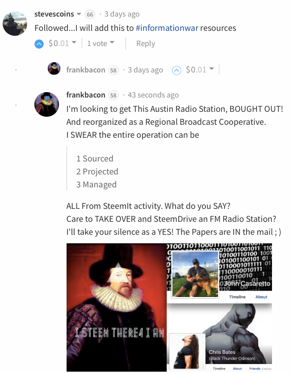Image resolution: width=293 pixels, height=373 pixels.
Task: Click reputation badge 66 next to stevescoins
Action: [90, 14]
